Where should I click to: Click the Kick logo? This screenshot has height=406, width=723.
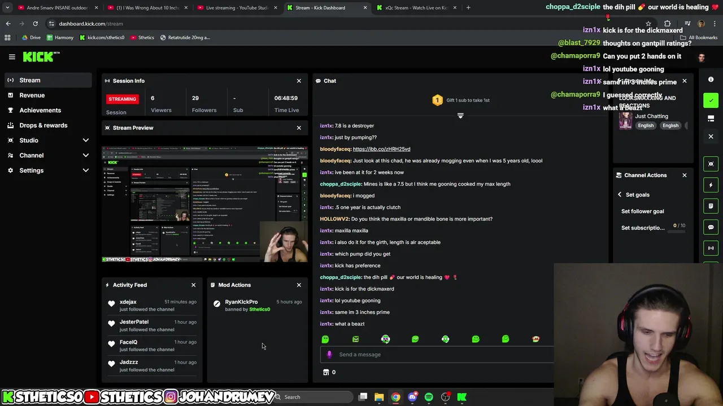[41, 56]
